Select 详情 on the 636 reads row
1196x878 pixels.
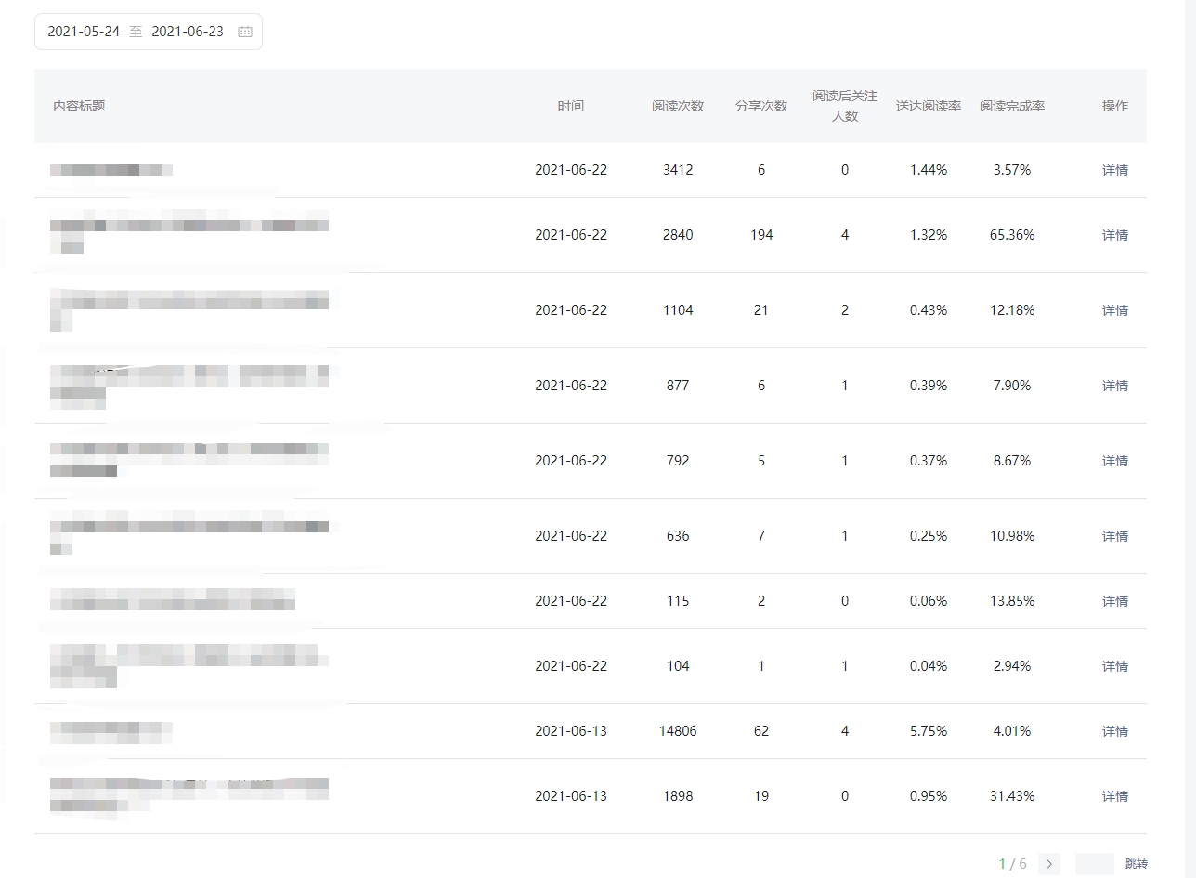tap(1115, 536)
